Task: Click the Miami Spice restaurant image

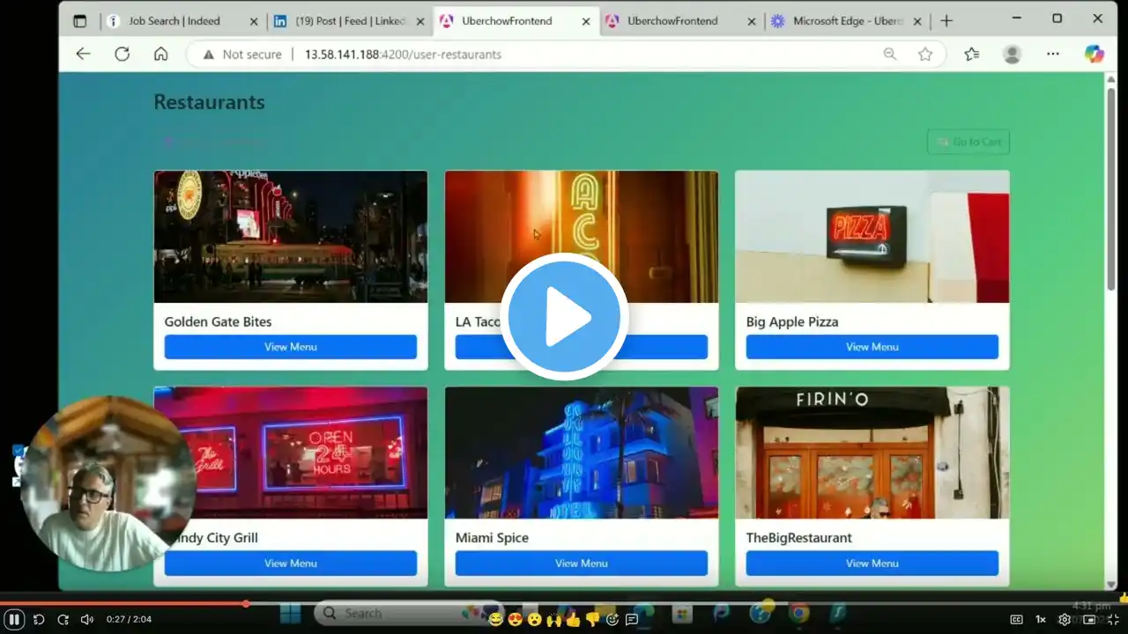Action: tap(581, 453)
